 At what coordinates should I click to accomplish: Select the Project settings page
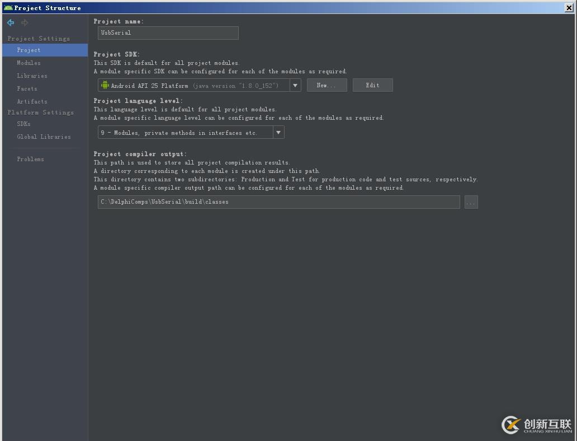click(29, 50)
